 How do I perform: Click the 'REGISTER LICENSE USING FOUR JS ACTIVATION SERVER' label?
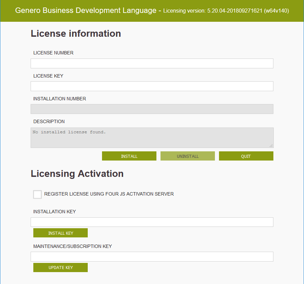click(109, 194)
